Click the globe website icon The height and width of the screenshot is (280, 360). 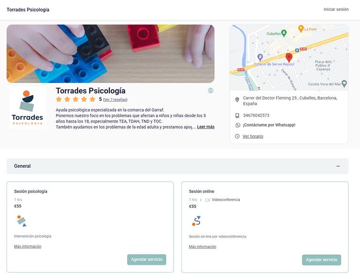coord(210,90)
